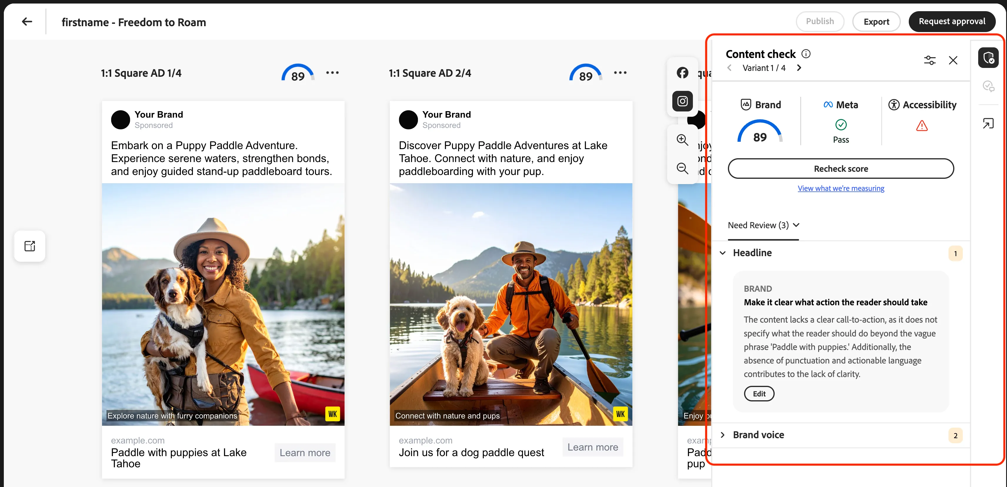Click headline 'Paddle with puppies at Lake Tahoe'
This screenshot has width=1007, height=487.
tap(179, 458)
